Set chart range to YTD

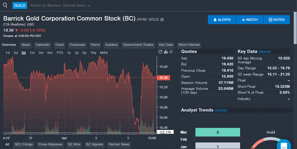click(60, 53)
